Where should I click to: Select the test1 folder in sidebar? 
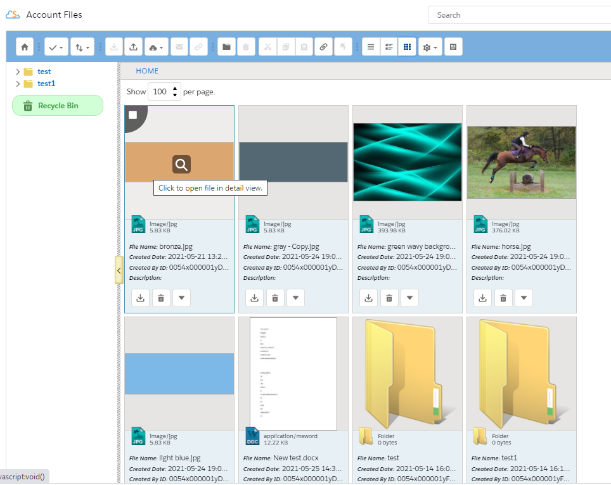click(x=46, y=84)
